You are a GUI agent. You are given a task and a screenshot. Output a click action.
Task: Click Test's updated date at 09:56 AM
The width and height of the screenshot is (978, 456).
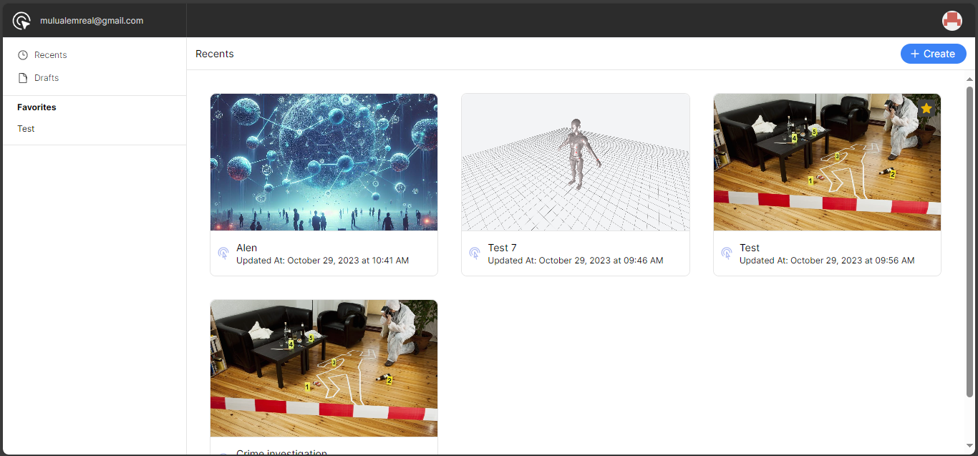827,261
